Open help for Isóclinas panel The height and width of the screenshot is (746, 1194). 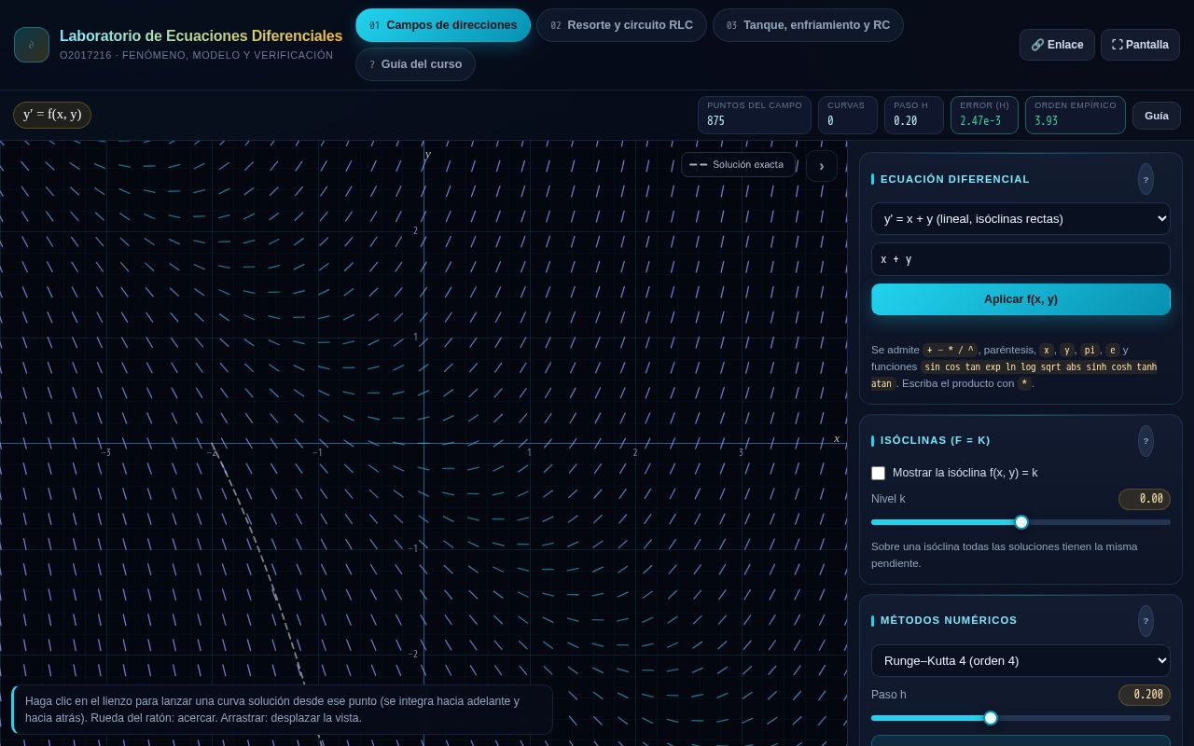click(1145, 441)
